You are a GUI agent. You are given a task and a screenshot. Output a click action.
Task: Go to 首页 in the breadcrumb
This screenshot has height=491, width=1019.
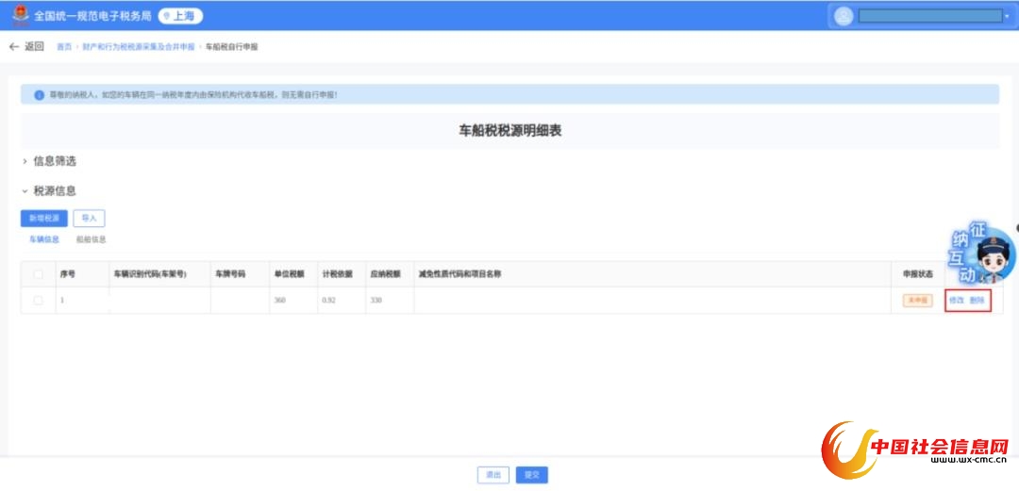(64, 46)
